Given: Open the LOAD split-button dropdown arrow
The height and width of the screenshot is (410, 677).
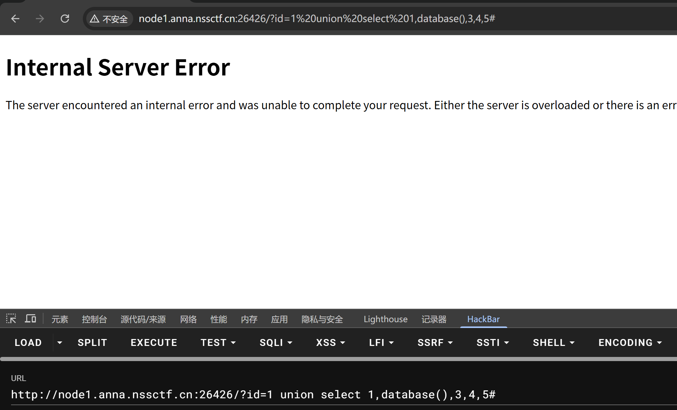Looking at the screenshot, I should [x=60, y=342].
